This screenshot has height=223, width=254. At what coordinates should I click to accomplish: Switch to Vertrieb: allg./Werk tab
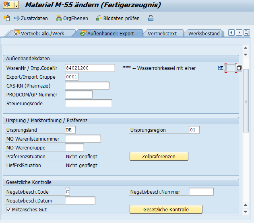[x=42, y=33]
